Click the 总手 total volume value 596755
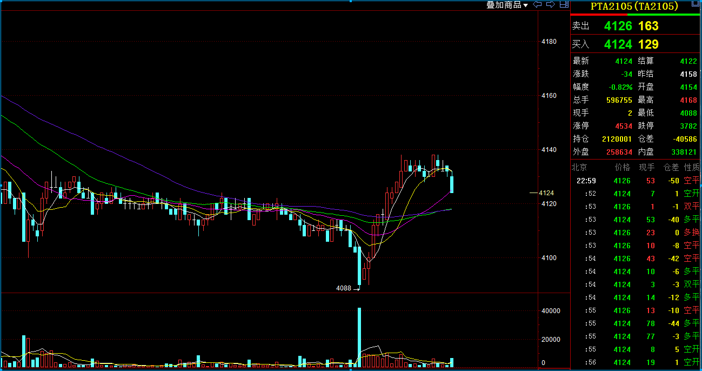 [618, 100]
